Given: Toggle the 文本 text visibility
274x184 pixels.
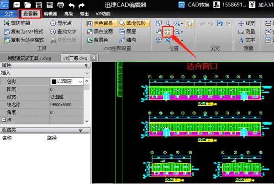Looking at the screenshot, I should point(247,40).
